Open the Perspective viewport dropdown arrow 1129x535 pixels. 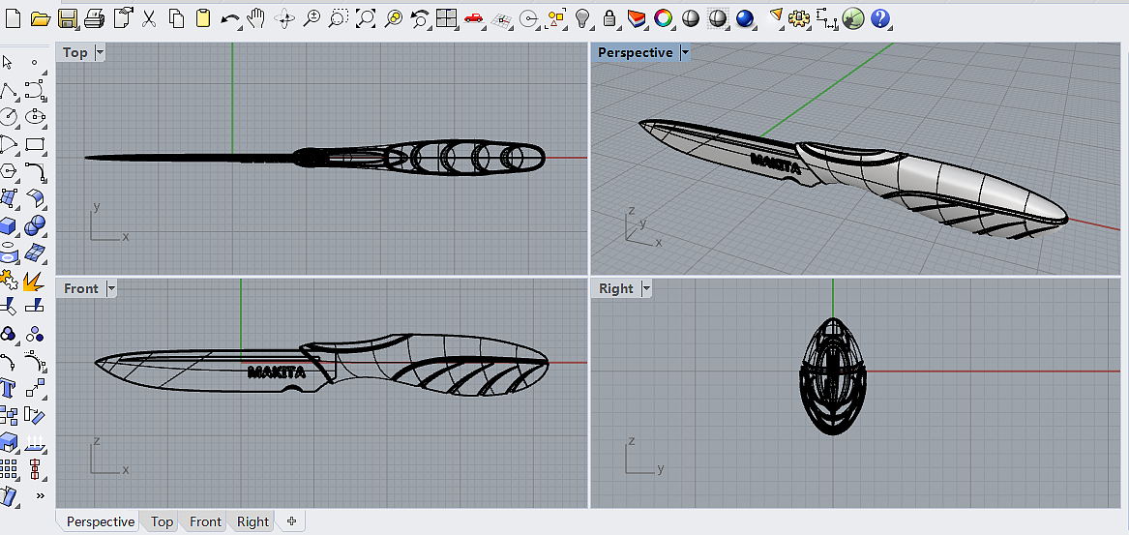(685, 52)
